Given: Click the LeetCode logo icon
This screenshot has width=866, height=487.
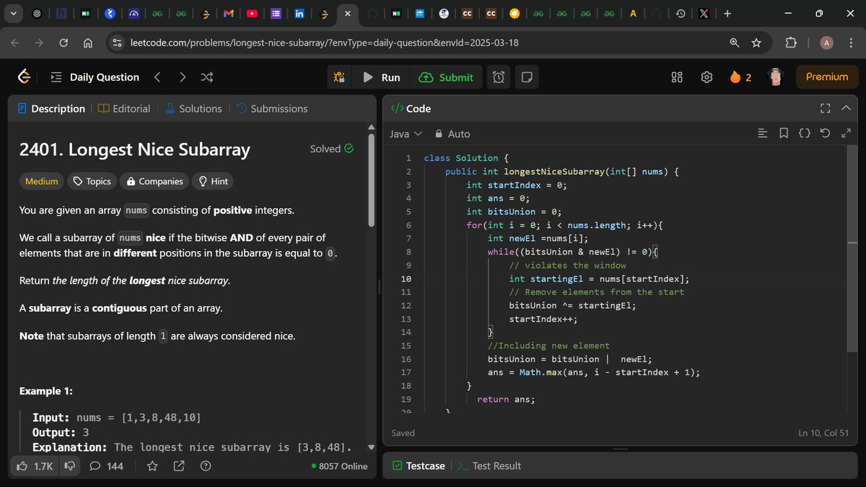Looking at the screenshot, I should pyautogui.click(x=25, y=76).
